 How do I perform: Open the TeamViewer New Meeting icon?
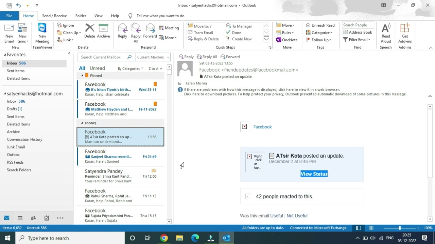coord(42,28)
